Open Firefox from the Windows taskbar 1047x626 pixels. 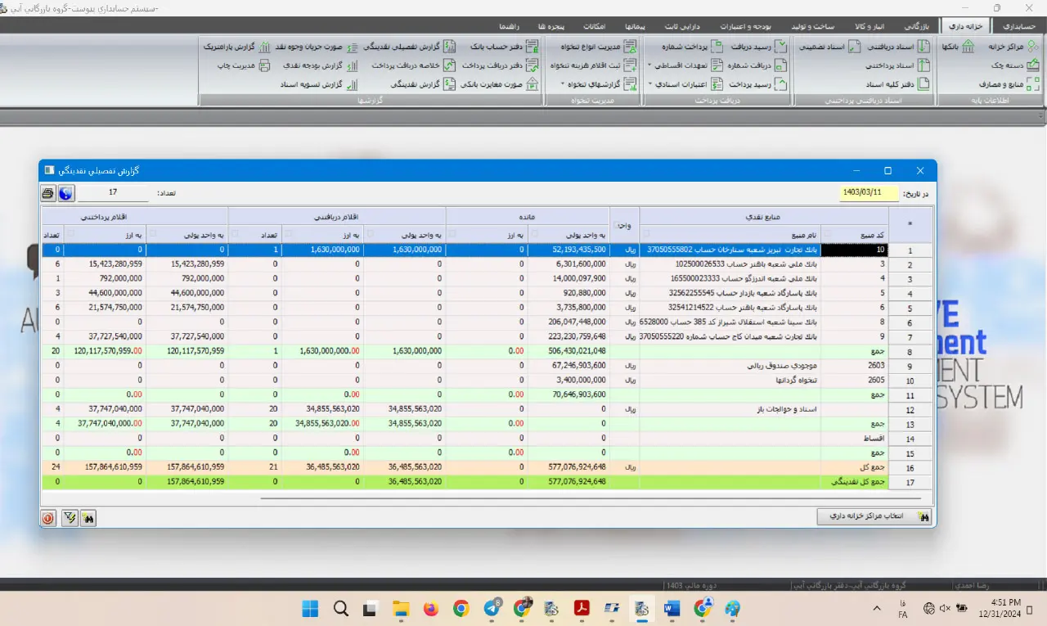pos(431,609)
